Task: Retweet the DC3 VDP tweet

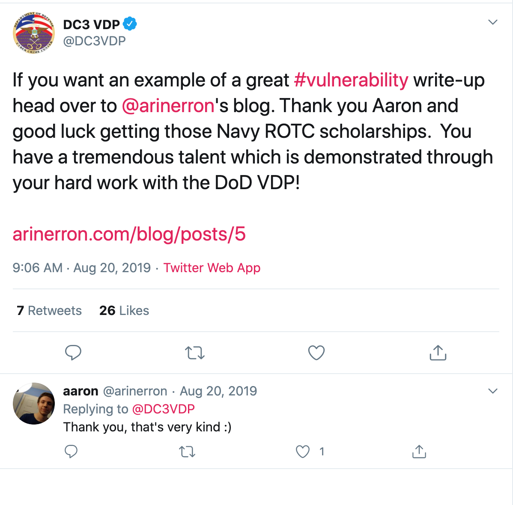Action: tap(195, 353)
